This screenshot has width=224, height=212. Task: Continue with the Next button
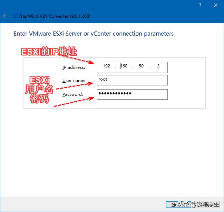pyautogui.click(x=178, y=204)
